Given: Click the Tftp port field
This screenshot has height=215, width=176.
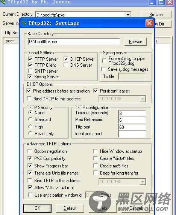Looking at the screenshot, I should [132, 127].
